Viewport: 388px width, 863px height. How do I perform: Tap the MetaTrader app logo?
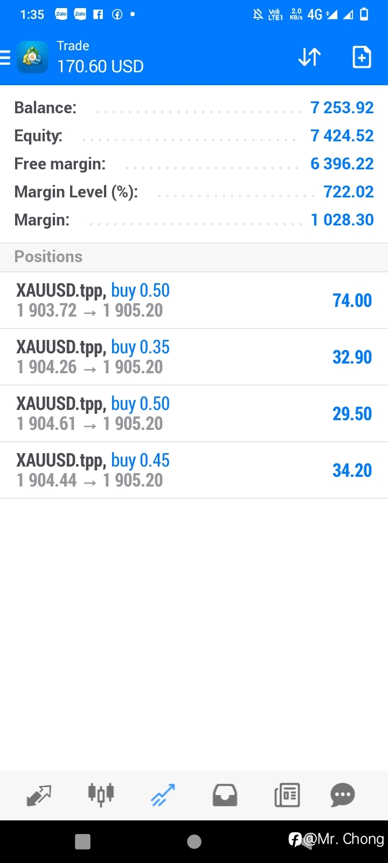(x=32, y=57)
